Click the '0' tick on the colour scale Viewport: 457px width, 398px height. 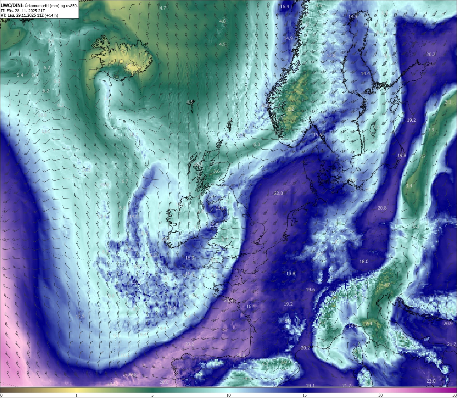(x=1, y=395)
